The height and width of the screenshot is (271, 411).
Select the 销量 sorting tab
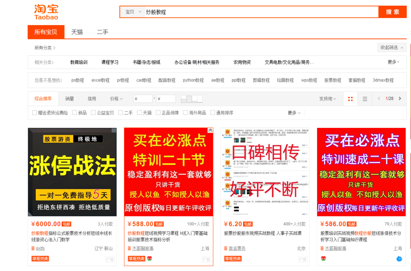point(69,99)
